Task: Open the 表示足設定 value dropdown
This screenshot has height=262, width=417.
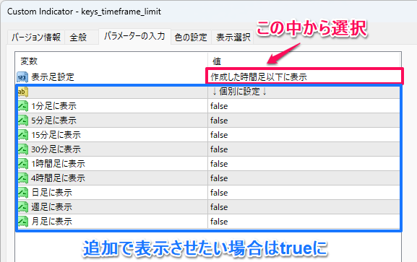Action: [x=304, y=77]
